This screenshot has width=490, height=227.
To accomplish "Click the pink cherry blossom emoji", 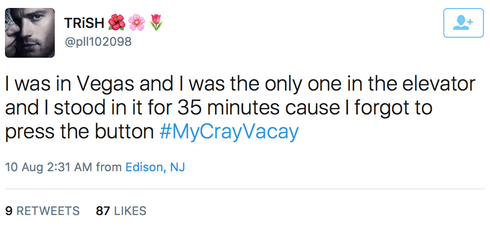I will click(x=136, y=22).
